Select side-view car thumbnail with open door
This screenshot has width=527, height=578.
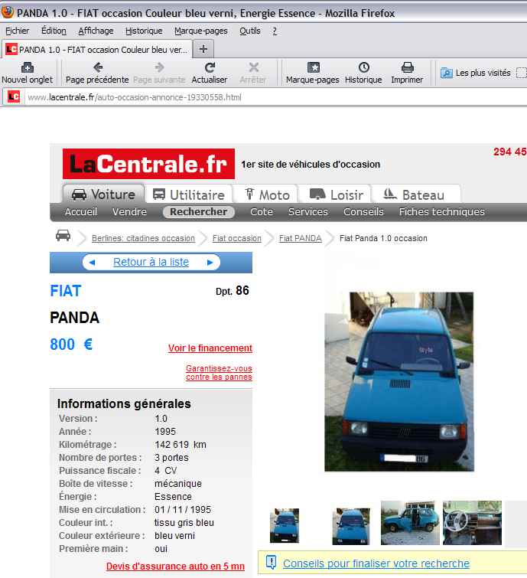point(410,522)
